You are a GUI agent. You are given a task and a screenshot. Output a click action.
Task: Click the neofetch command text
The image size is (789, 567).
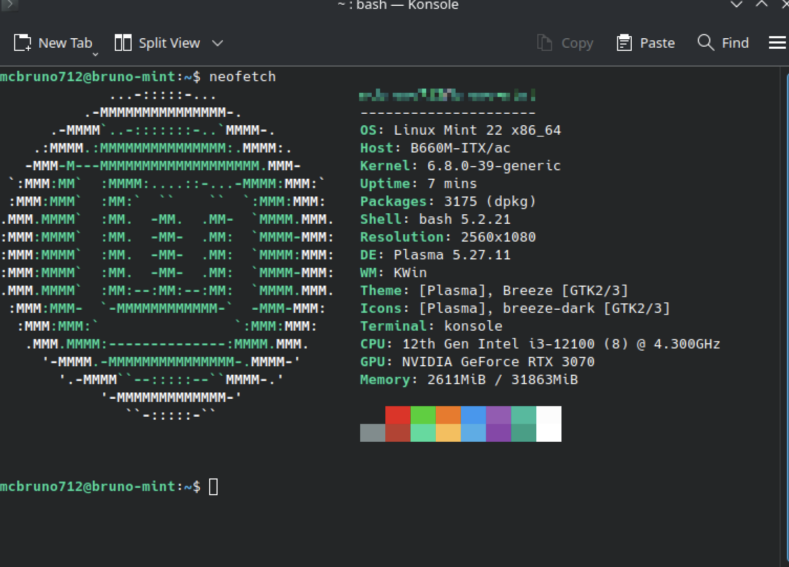[x=242, y=77]
